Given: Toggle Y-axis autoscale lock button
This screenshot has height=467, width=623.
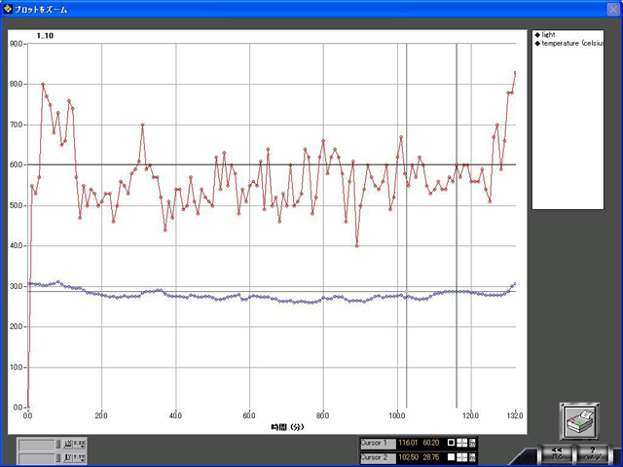Looking at the screenshot, I should click(x=67, y=457).
